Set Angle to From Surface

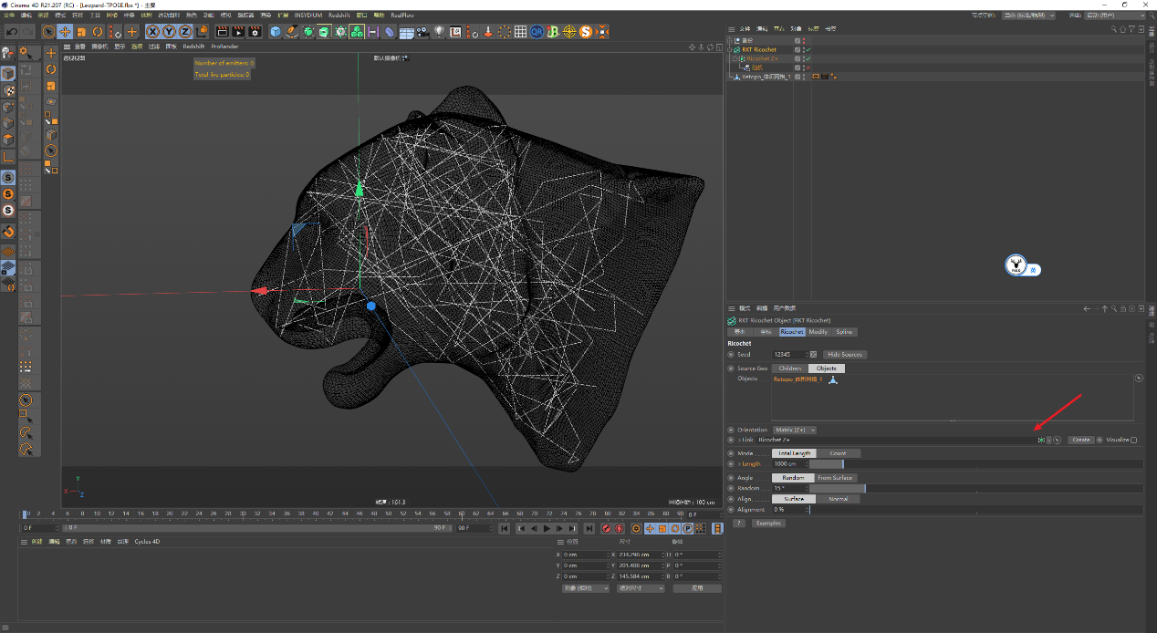click(x=835, y=478)
